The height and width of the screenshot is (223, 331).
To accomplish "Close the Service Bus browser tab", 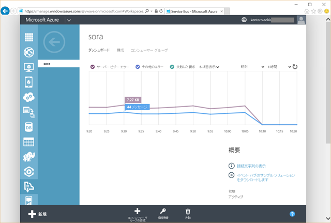I will (221, 11).
